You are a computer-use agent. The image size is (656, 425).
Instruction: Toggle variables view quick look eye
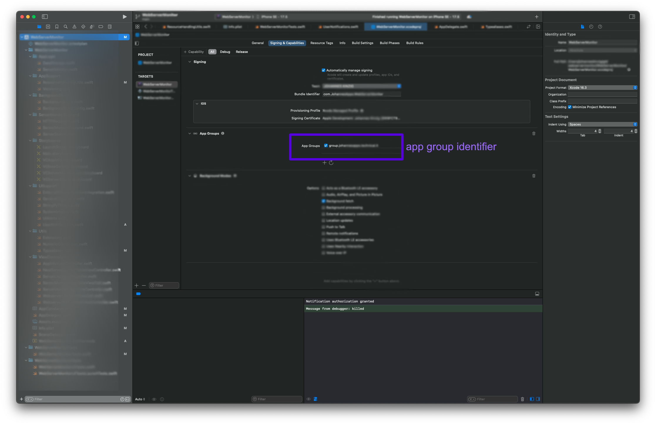click(x=154, y=399)
